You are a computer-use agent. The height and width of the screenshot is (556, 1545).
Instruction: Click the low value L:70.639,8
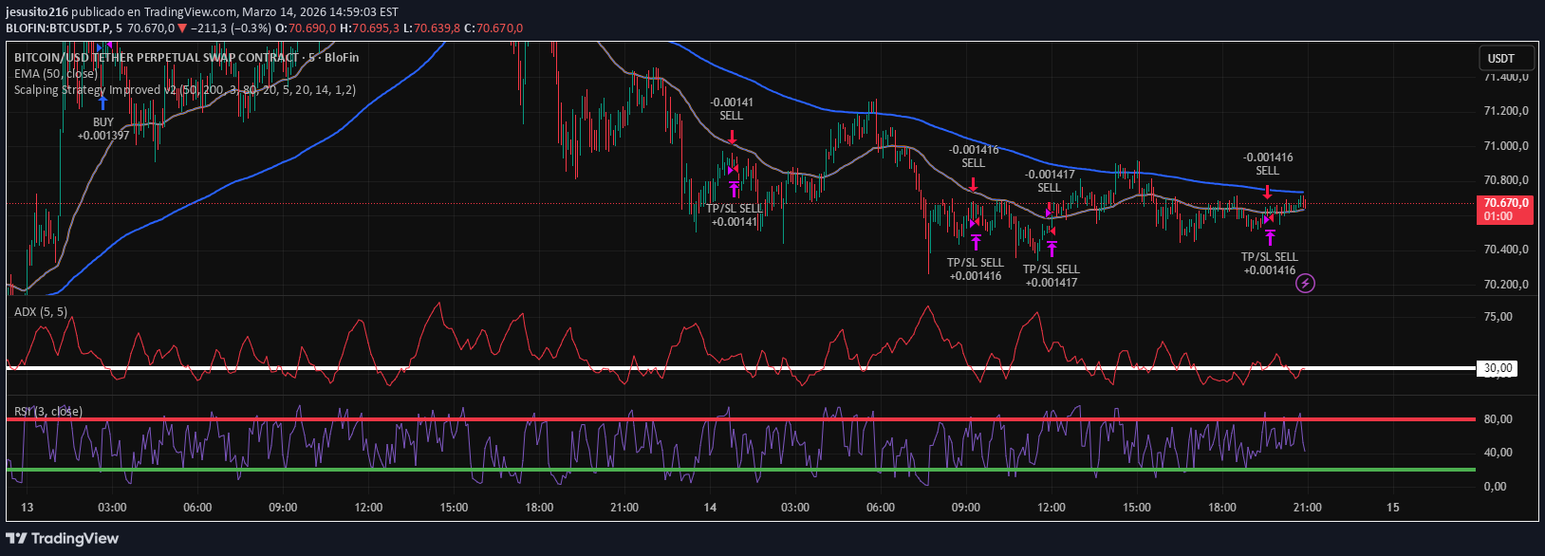(432, 28)
